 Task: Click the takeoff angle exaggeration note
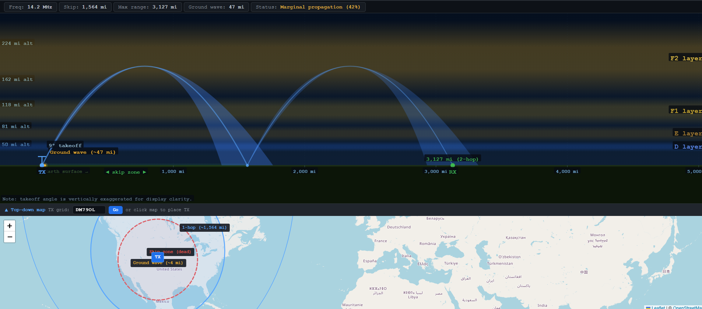97,199
